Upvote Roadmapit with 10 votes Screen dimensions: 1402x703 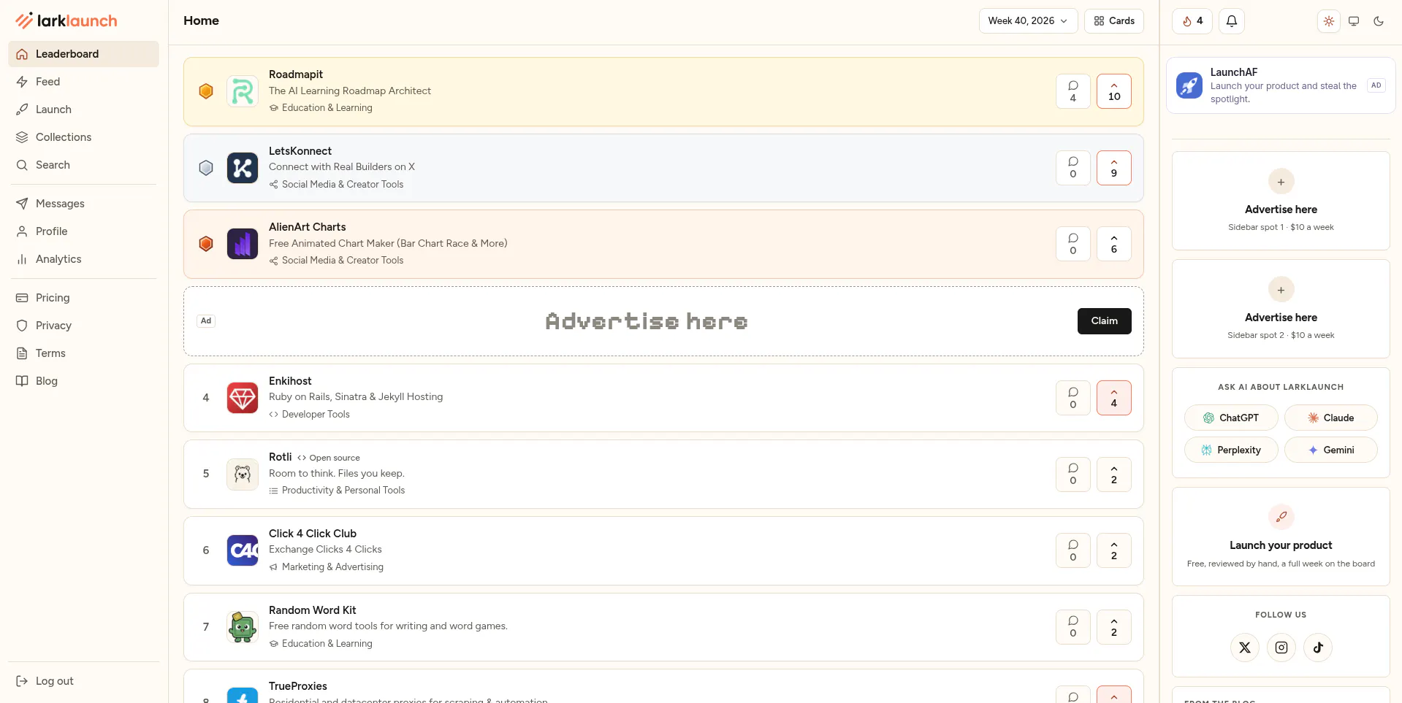pos(1113,91)
